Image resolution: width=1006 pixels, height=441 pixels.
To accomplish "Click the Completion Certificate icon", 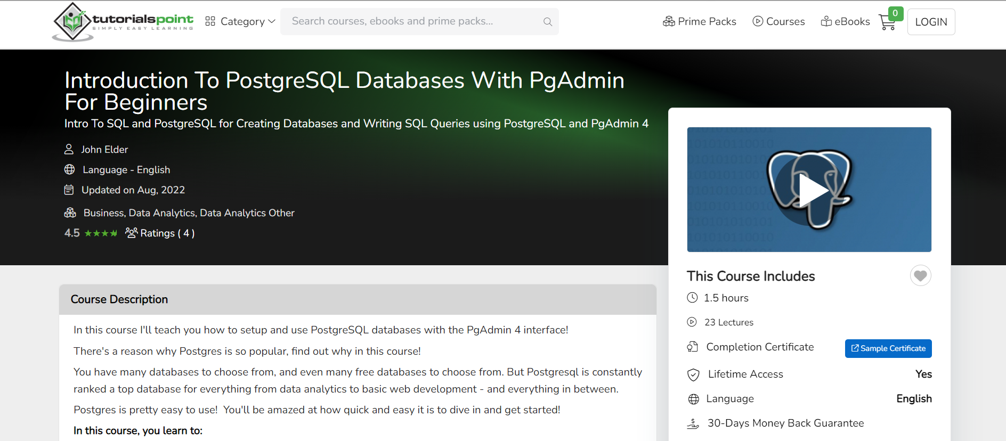I will click(693, 347).
